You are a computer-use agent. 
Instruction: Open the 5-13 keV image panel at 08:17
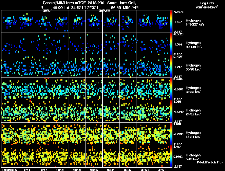point(44,156)
